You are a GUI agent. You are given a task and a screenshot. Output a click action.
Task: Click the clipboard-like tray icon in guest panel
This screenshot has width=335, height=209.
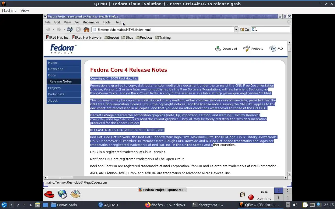coord(242,194)
